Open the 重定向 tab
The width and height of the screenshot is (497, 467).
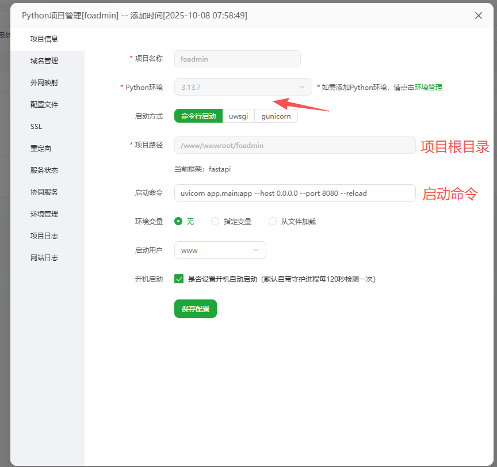click(41, 149)
